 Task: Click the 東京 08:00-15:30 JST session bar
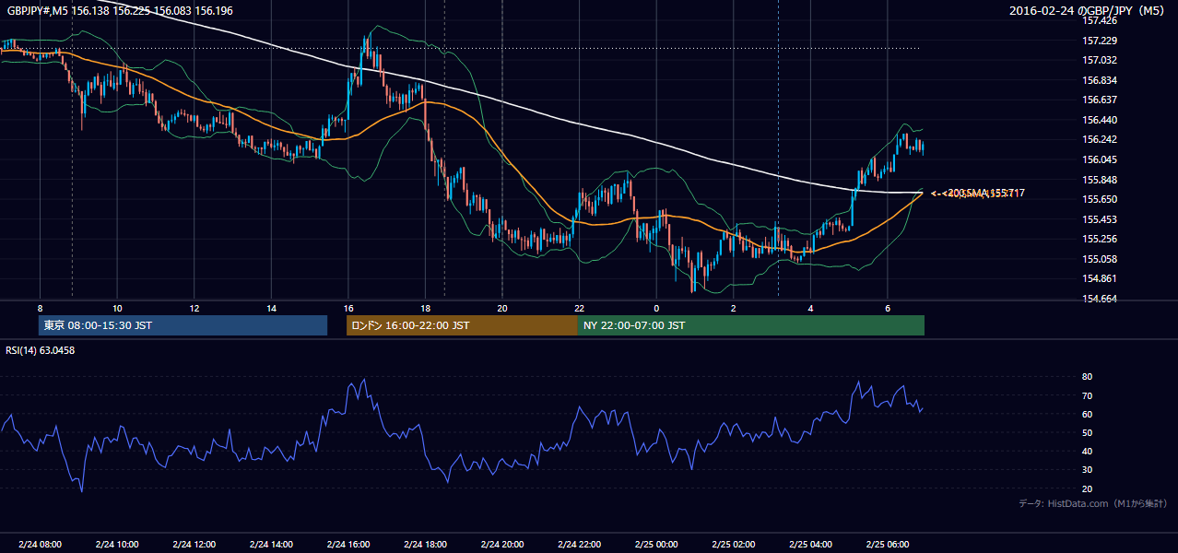(183, 325)
